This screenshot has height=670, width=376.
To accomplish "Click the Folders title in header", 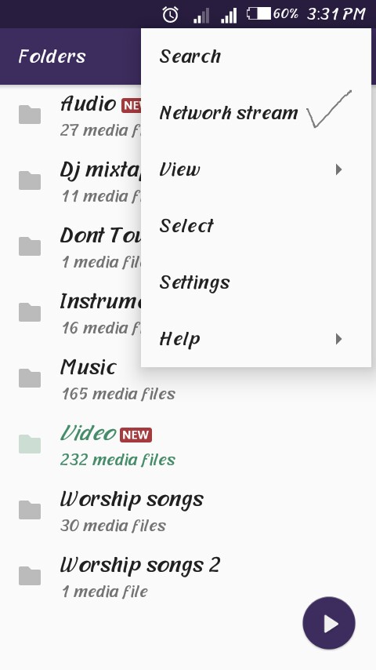I will [x=52, y=56].
